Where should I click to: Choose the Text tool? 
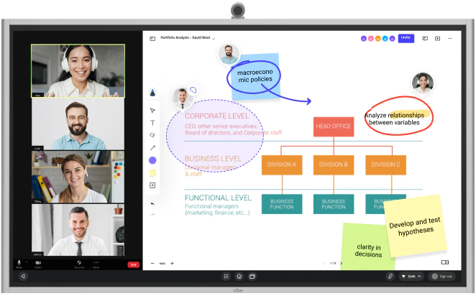pos(152,123)
